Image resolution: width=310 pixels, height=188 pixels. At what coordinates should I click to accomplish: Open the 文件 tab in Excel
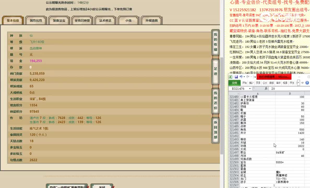point(235,83)
